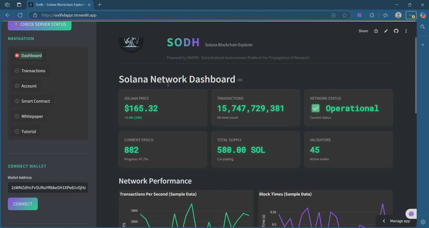
Task: Click Manage app button
Action: point(400,221)
